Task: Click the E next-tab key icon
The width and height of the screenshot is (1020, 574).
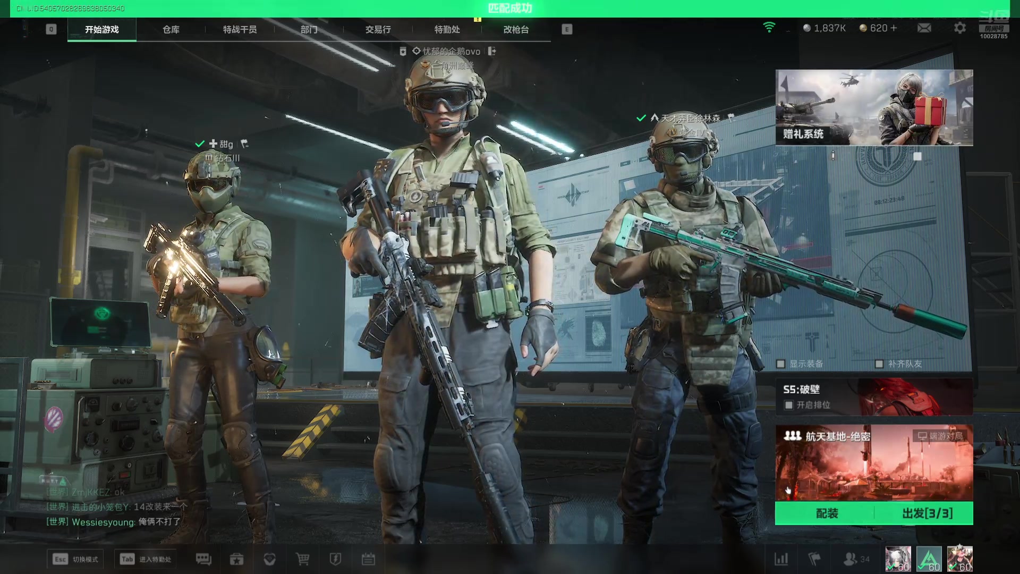Action: click(567, 29)
